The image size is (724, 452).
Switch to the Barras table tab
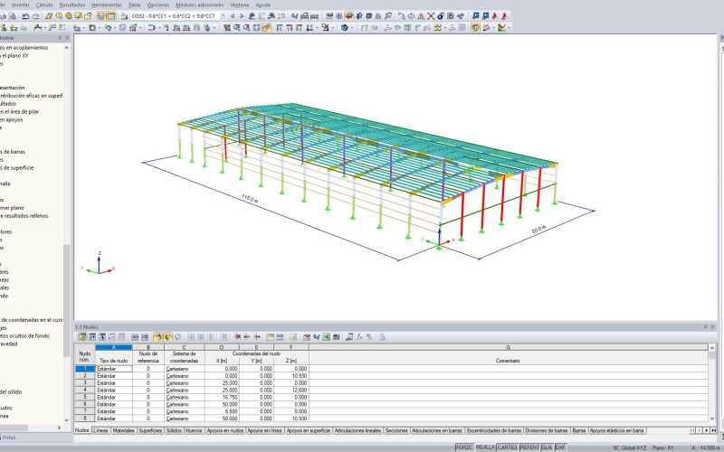579,430
